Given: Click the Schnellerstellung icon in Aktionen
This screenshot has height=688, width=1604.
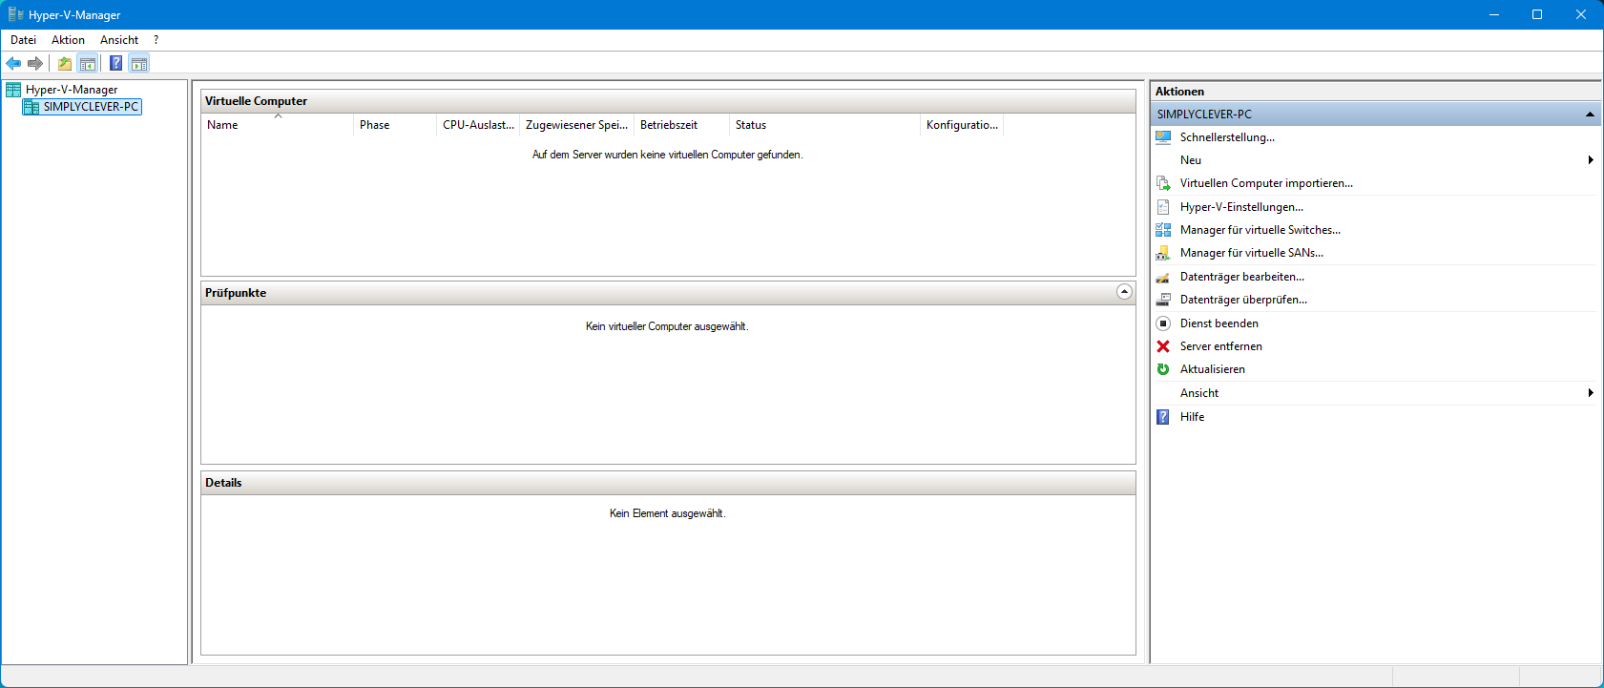Looking at the screenshot, I should 1163,137.
